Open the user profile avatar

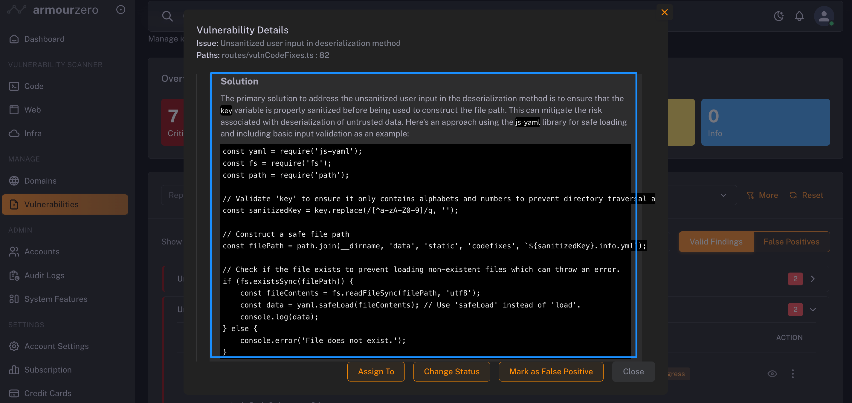click(824, 16)
